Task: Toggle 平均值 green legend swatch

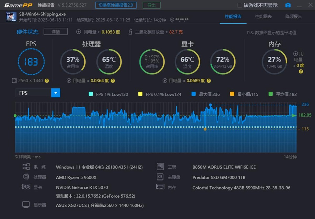Action: pos(271,94)
